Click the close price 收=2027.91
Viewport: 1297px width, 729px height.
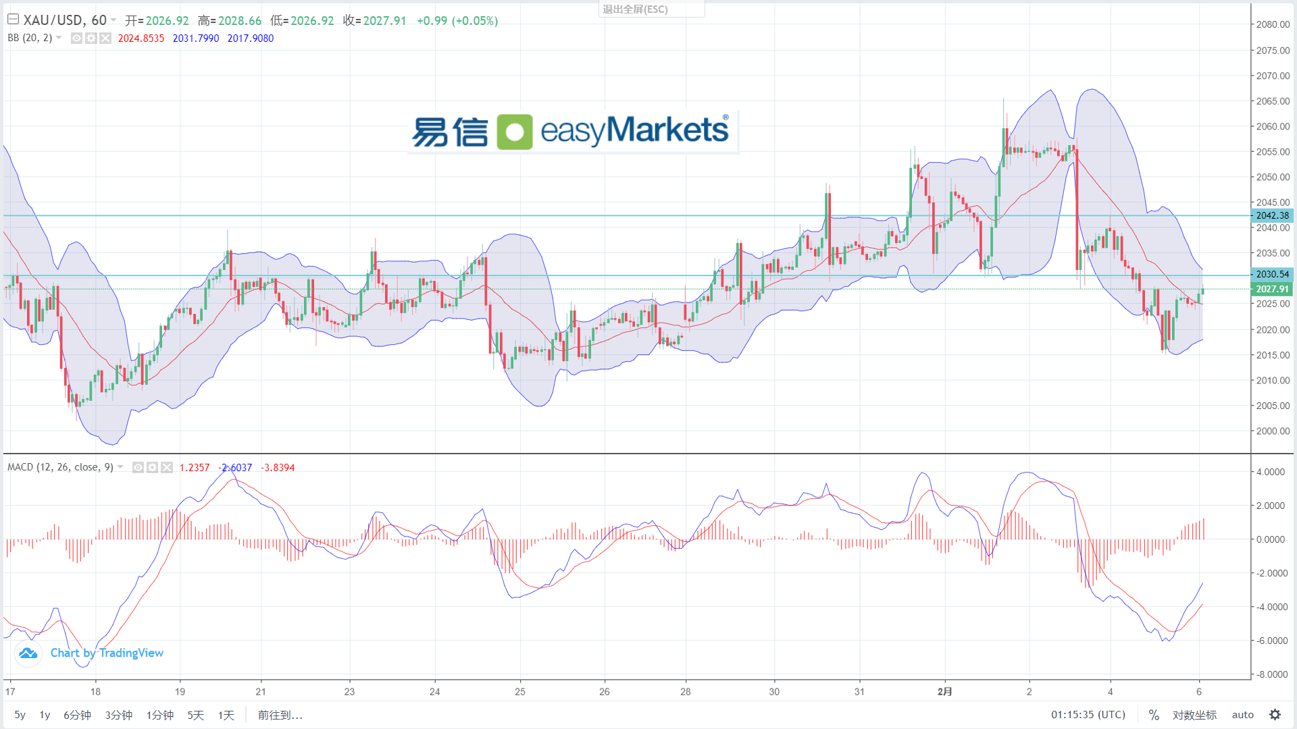click(374, 21)
